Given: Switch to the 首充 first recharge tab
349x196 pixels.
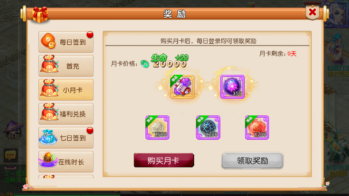Looking at the screenshot, I should tap(66, 66).
